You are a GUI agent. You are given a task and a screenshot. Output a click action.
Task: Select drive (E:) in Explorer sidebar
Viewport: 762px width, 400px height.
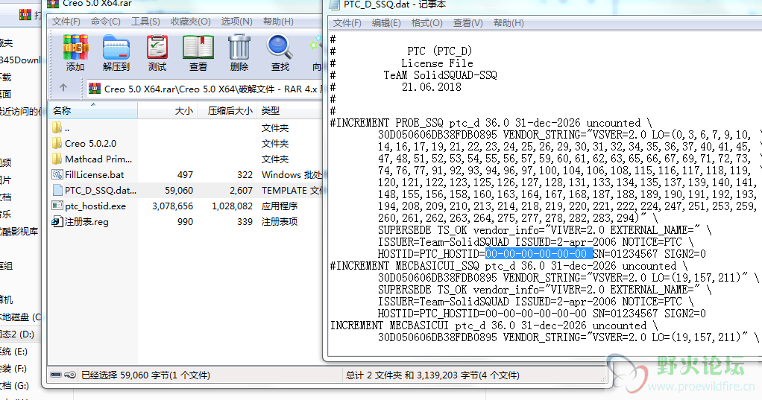point(13,351)
